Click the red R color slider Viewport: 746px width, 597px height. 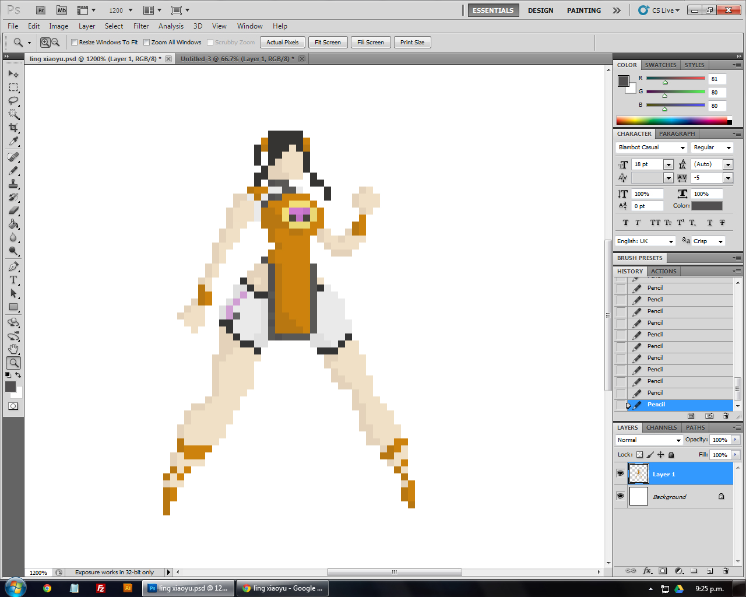point(675,78)
